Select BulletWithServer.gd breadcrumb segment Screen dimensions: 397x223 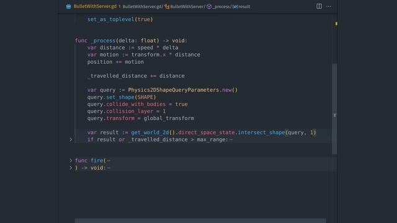tap(142, 7)
